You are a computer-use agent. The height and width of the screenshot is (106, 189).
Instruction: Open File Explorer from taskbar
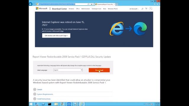(56, 104)
